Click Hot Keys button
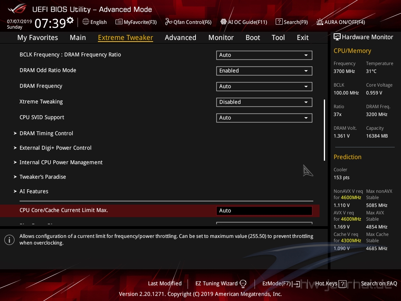This screenshot has height=301, width=401. [331, 284]
